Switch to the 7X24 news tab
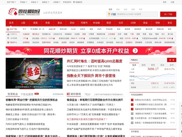 pyautogui.click(x=87, y=94)
